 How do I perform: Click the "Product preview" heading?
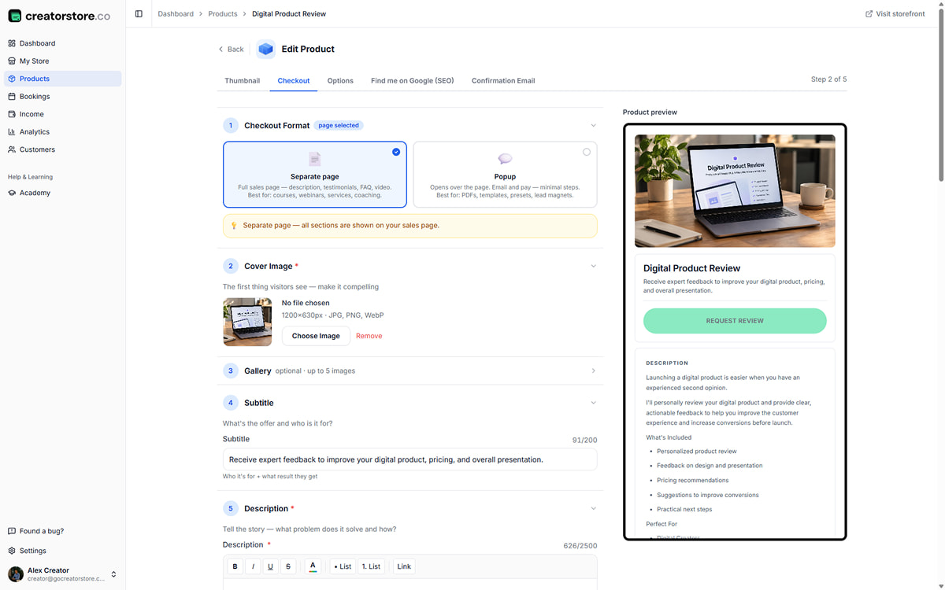coord(650,112)
